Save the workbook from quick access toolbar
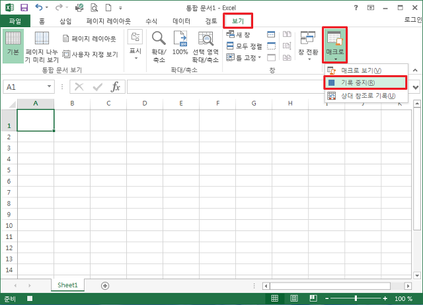The height and width of the screenshot is (305, 423). click(24, 7)
